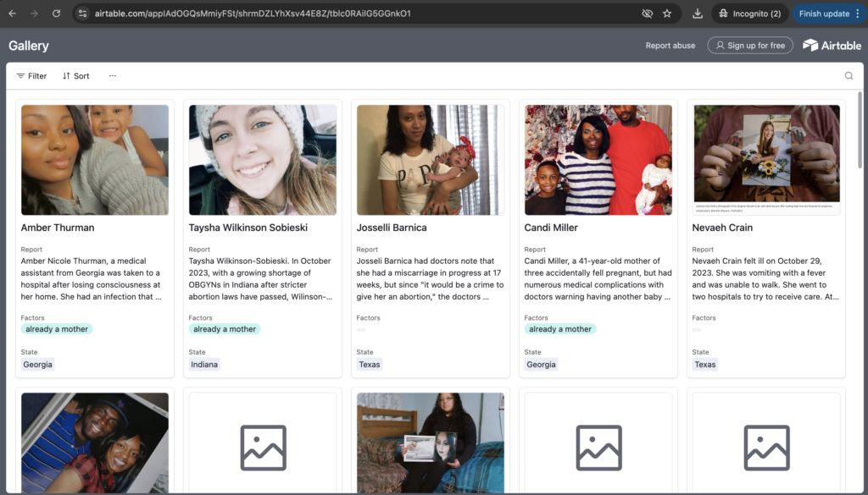This screenshot has height=495, width=868.
Task: Open the Sort options
Action: coord(75,76)
